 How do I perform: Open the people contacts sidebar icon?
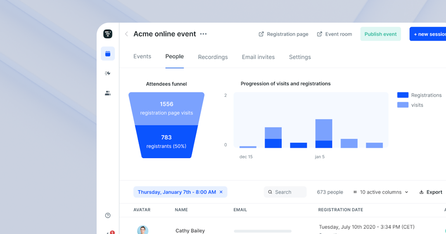point(108,93)
